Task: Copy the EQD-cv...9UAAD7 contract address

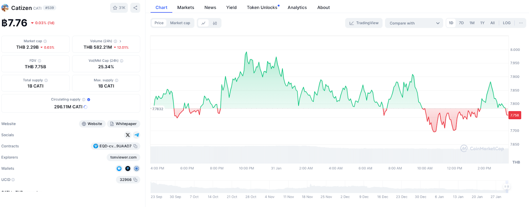Action: point(135,146)
